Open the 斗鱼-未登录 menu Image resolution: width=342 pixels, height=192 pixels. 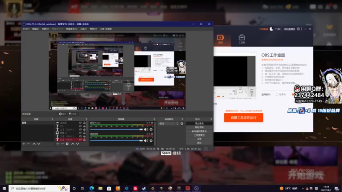[x=106, y=29]
